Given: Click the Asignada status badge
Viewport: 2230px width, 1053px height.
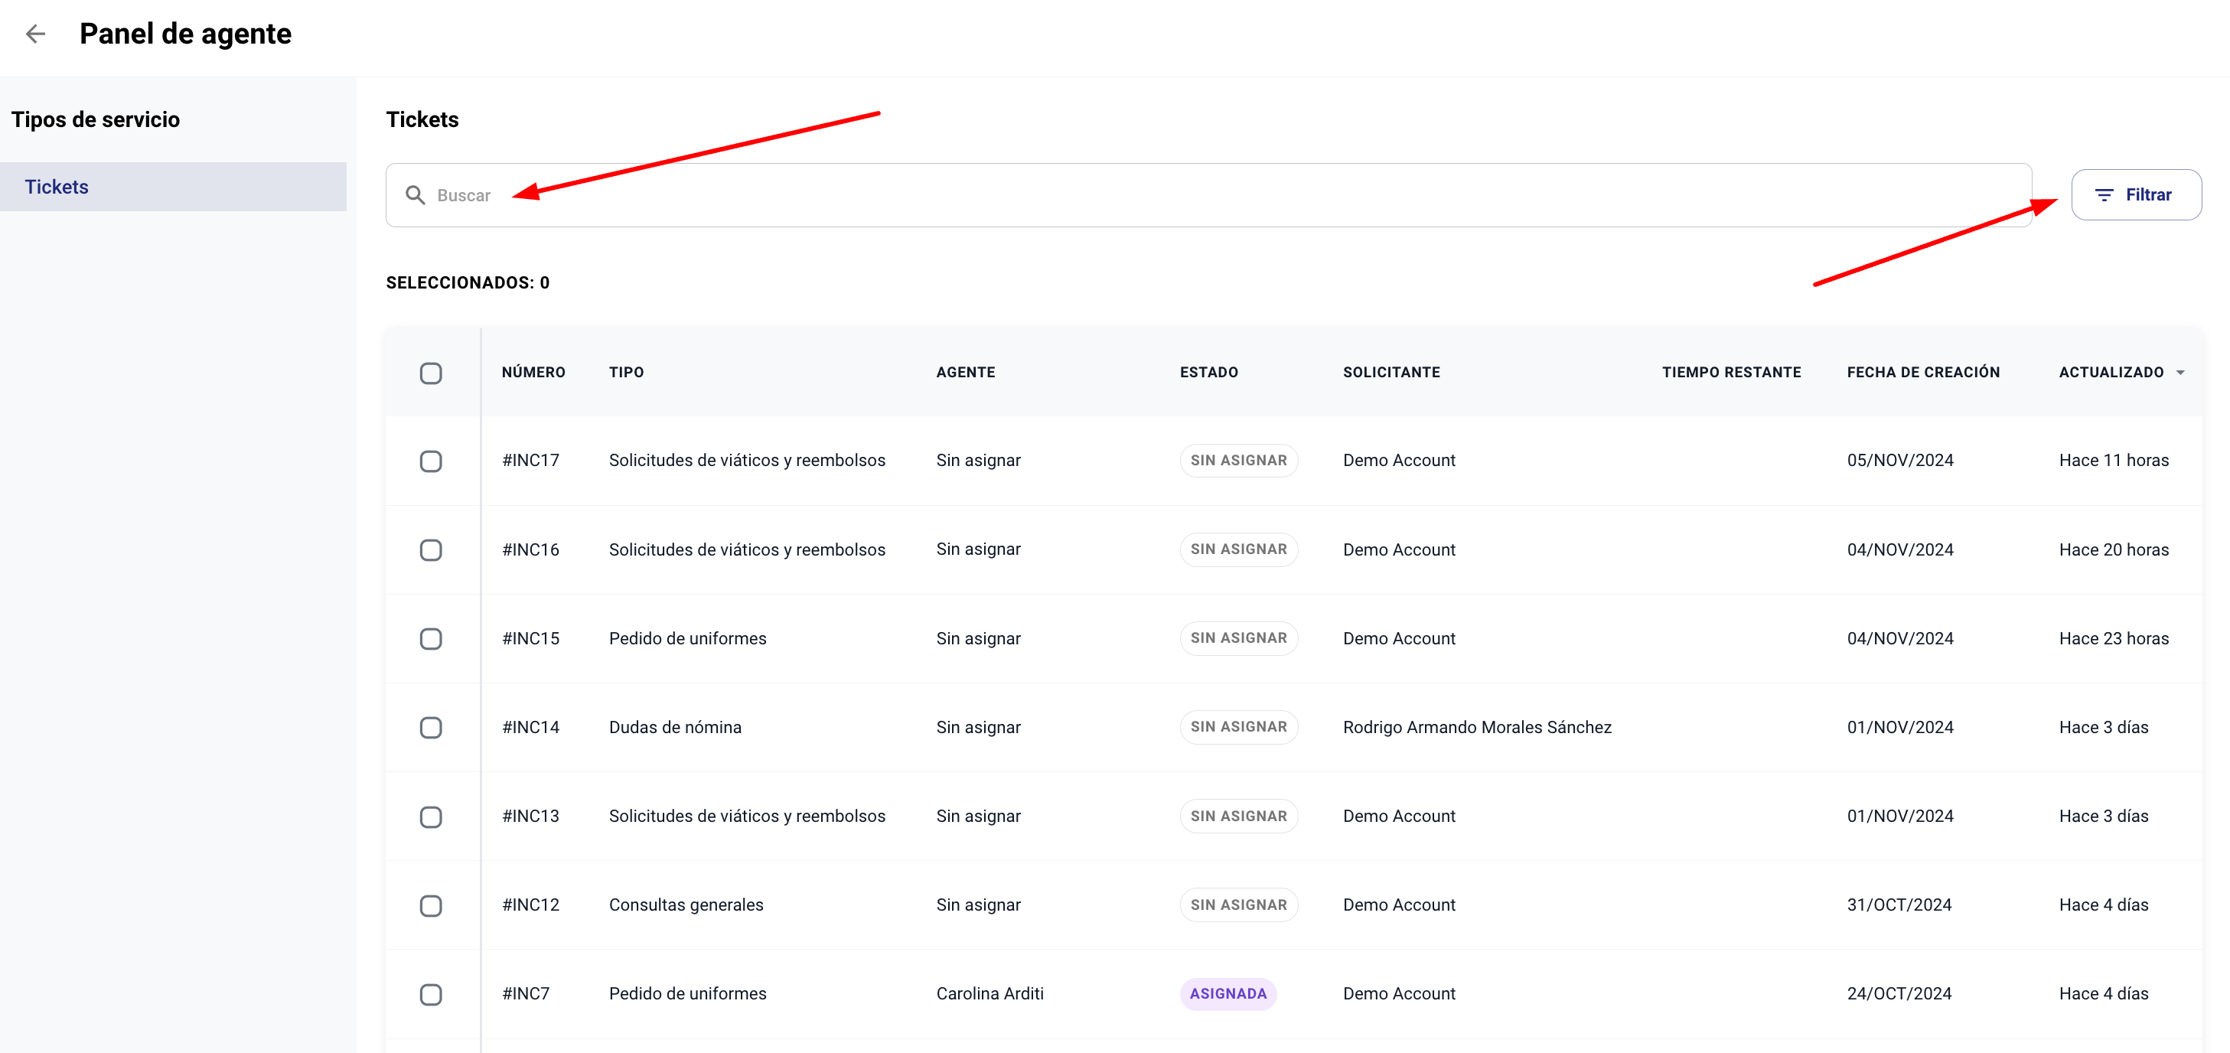Looking at the screenshot, I should pos(1227,993).
